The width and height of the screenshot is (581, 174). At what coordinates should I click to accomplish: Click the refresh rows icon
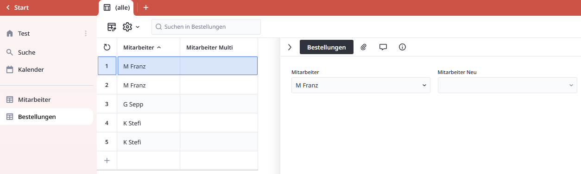coord(107,47)
